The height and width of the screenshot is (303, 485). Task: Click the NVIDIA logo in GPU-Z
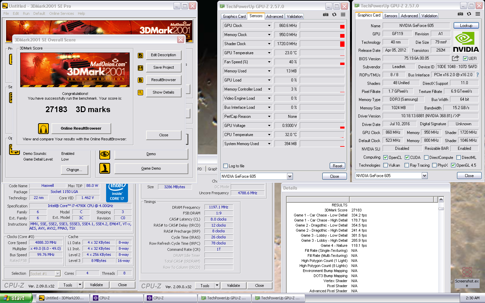(x=466, y=42)
